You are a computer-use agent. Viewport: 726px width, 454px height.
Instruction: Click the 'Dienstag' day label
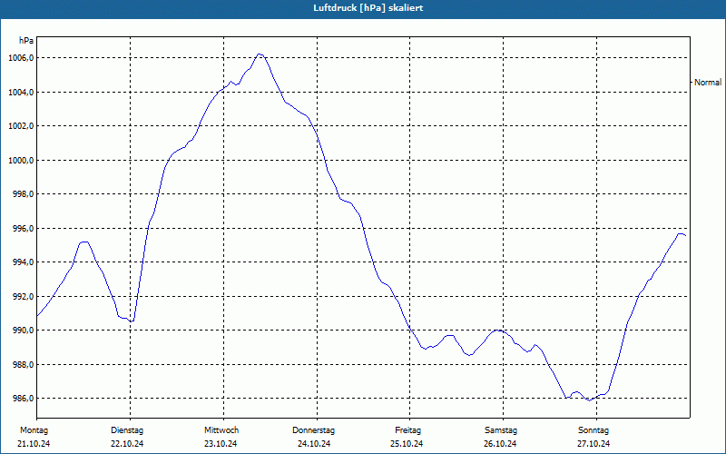(127, 430)
